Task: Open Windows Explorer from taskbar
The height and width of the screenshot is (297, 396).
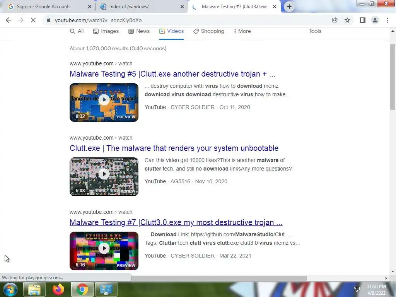Action: click(34, 289)
